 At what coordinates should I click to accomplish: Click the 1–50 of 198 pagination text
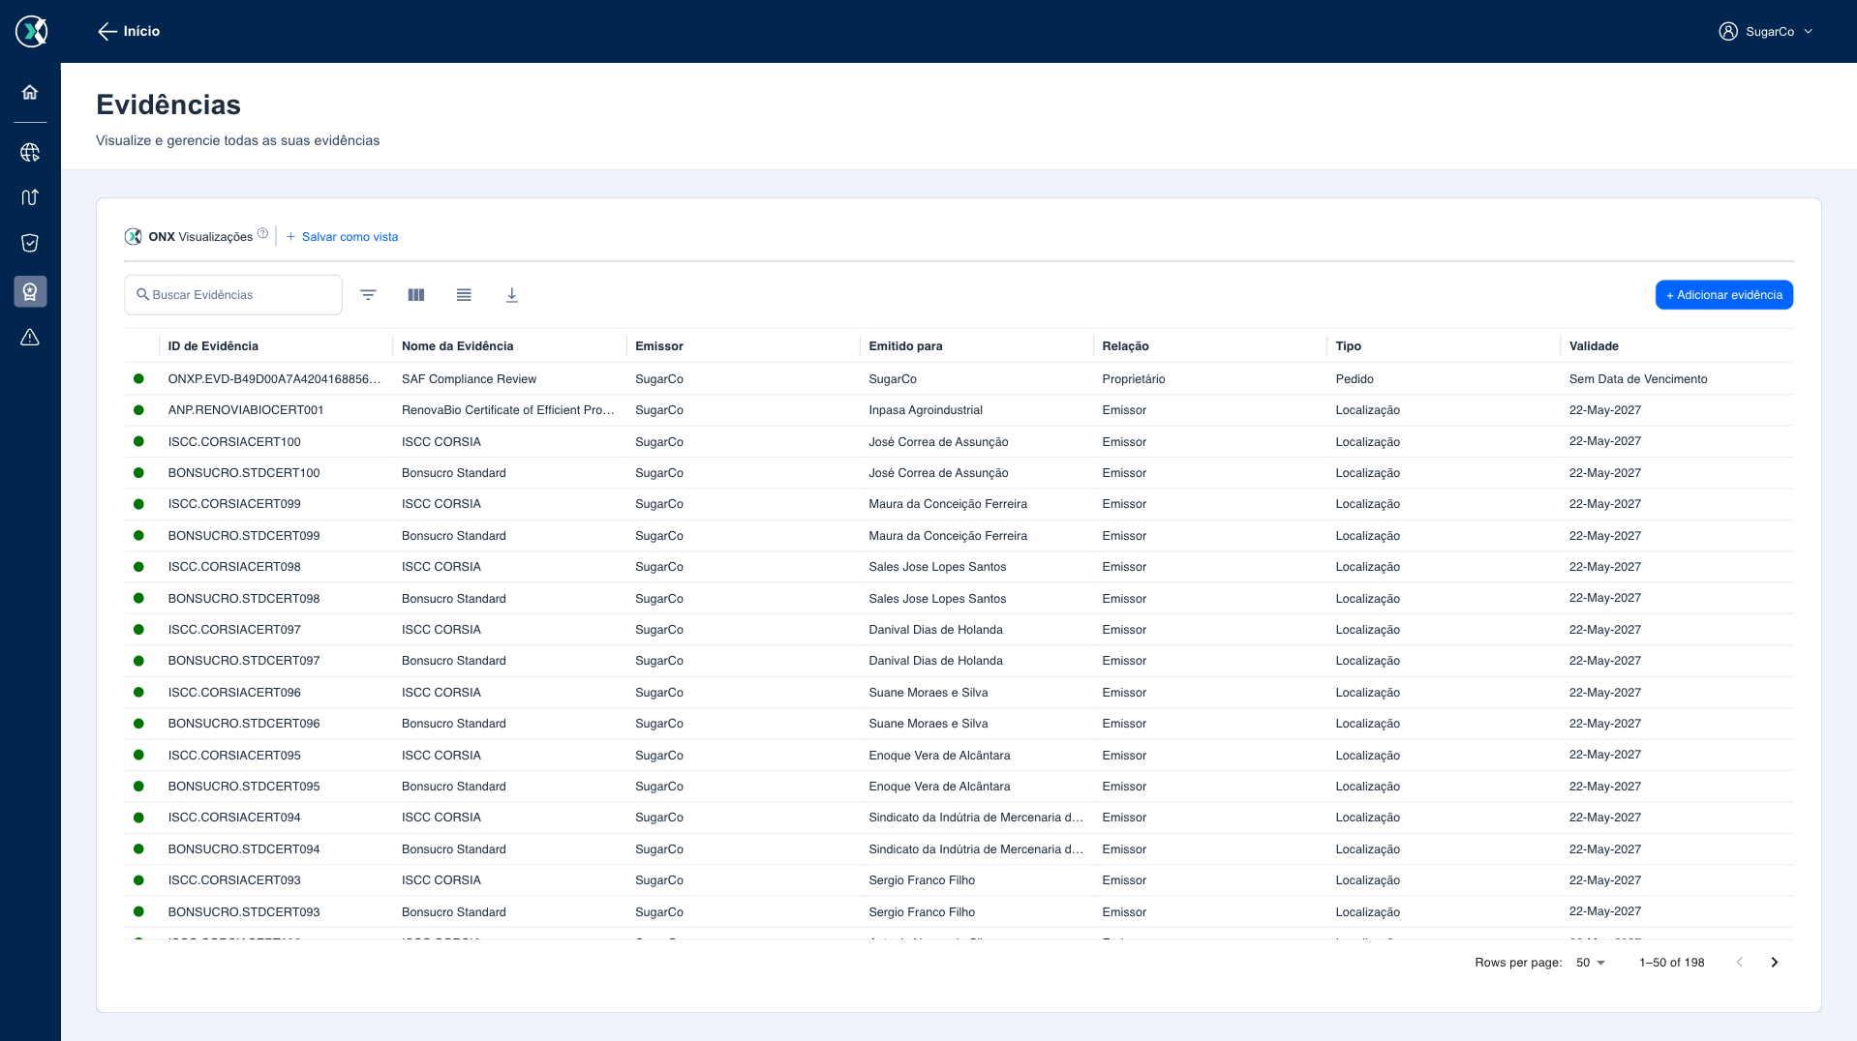1671,963
